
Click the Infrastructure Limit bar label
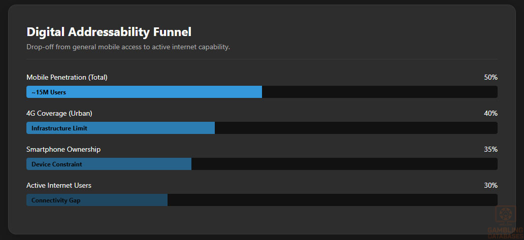point(59,128)
